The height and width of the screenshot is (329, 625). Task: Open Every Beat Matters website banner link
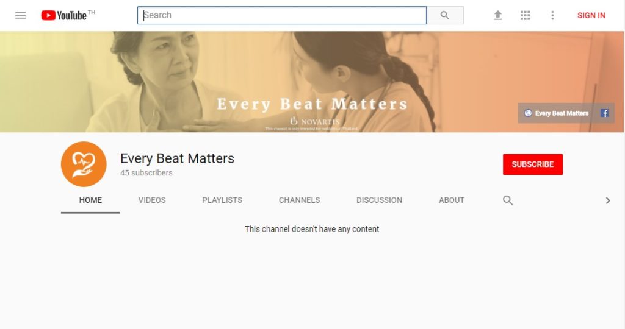[557, 113]
